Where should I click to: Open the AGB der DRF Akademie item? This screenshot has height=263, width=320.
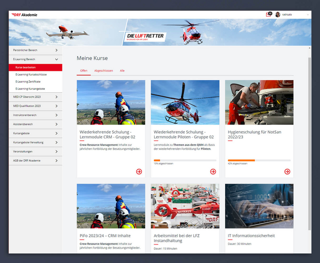pos(27,160)
